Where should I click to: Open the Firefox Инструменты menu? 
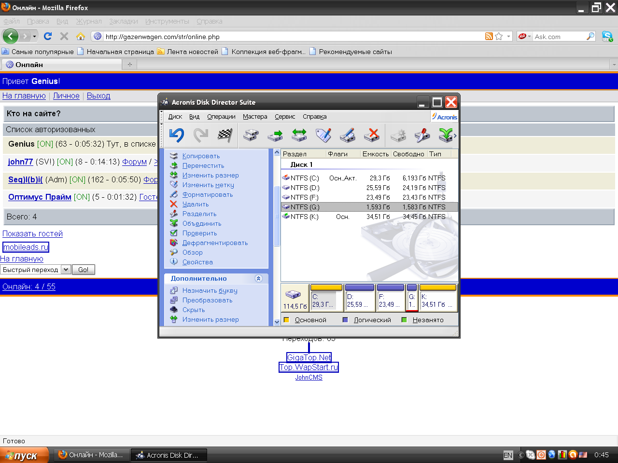pyautogui.click(x=167, y=21)
